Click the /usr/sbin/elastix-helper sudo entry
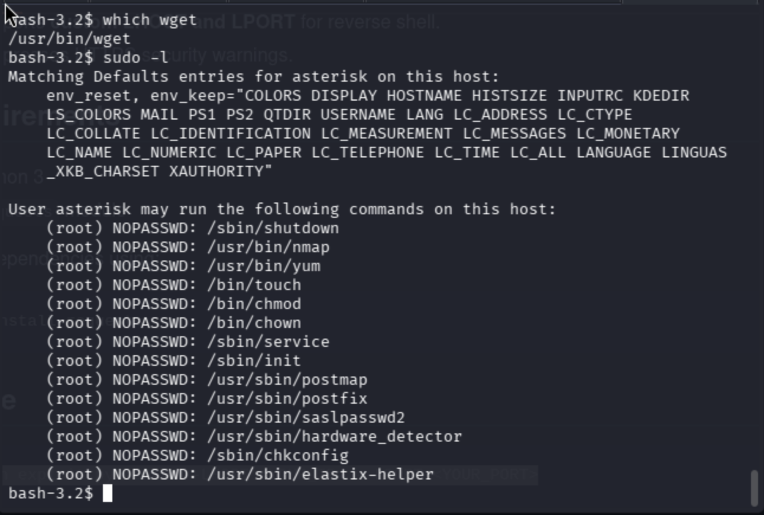Image resolution: width=764 pixels, height=515 pixels. point(320,474)
